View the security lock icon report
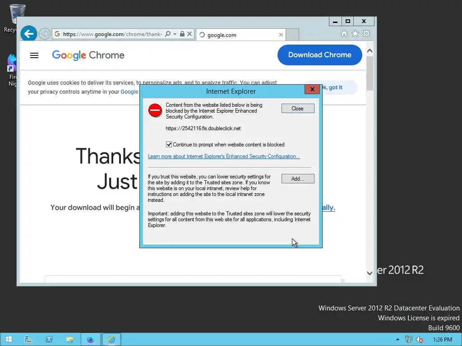The width and height of the screenshot is (462, 346). click(x=182, y=34)
